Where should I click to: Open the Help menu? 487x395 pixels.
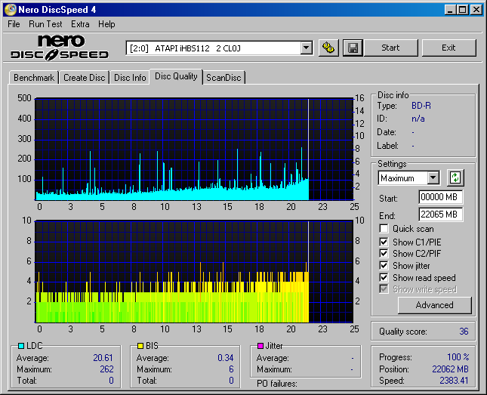[x=106, y=24]
